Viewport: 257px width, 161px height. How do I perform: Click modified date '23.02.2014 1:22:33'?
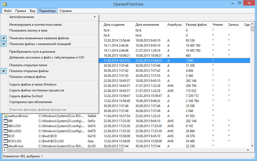pos(148,116)
